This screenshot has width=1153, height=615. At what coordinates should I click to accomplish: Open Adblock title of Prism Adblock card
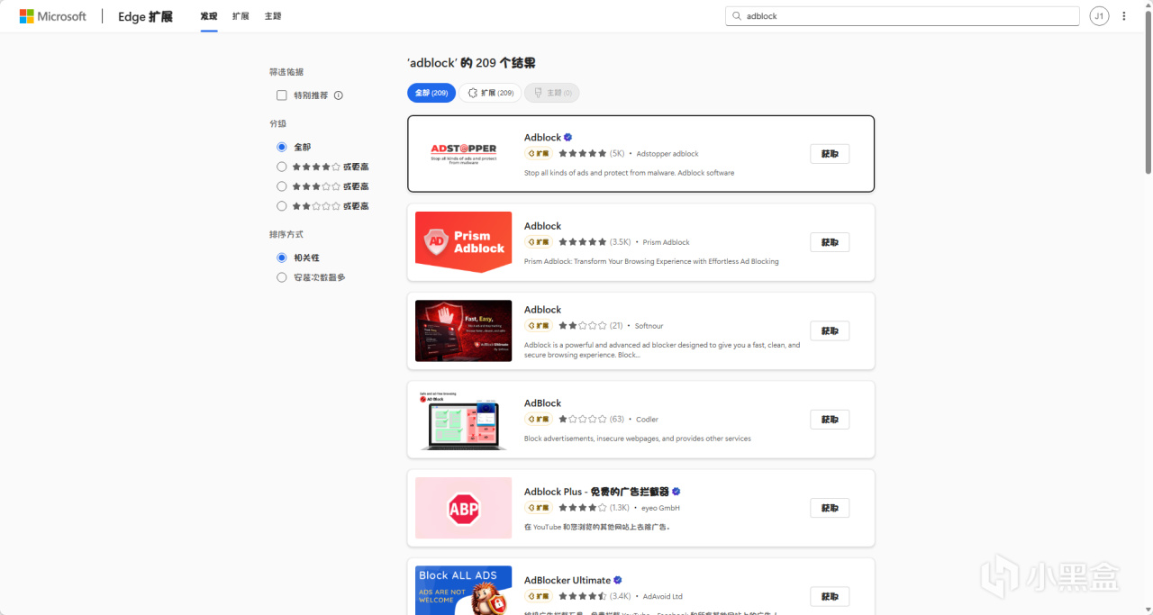542,226
